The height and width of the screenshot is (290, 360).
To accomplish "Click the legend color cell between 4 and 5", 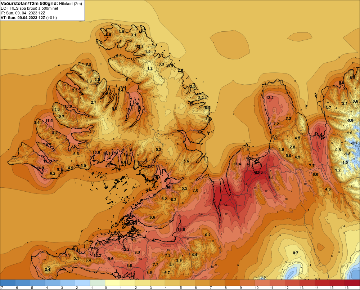I will (172, 282).
